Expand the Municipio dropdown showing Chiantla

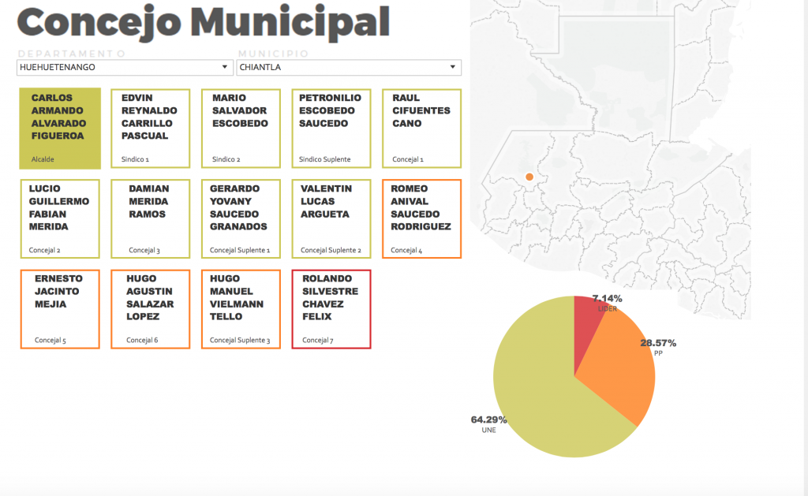pyautogui.click(x=348, y=68)
